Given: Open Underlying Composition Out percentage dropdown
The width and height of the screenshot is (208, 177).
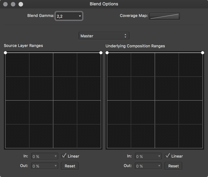Looking at the screenshot, I should [x=148, y=166].
